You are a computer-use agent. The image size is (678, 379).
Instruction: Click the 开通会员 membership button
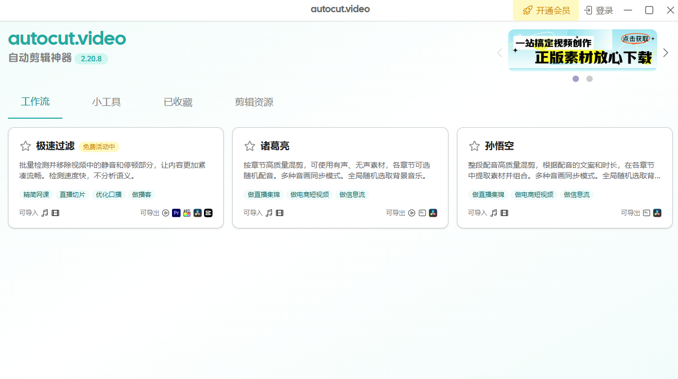(546, 10)
